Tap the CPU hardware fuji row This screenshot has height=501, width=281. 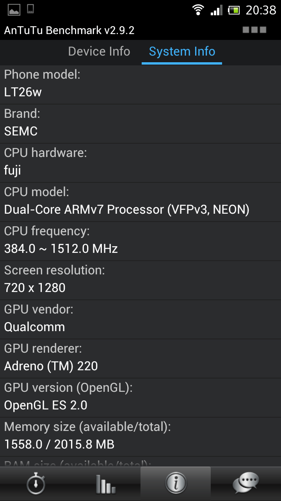click(140, 162)
